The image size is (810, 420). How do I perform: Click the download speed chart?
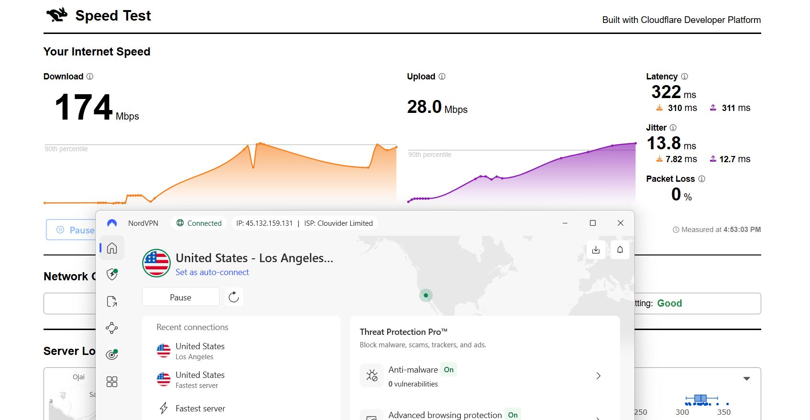tap(220, 173)
